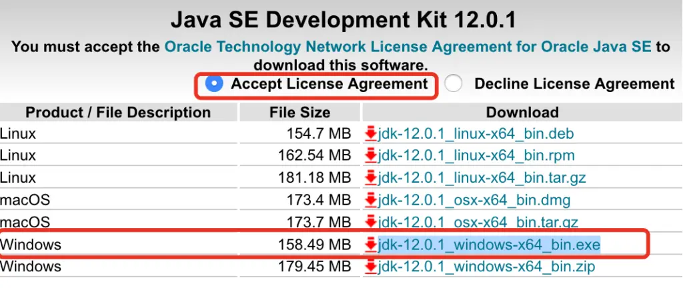Click the Download column header
Image resolution: width=683 pixels, height=290 pixels.
pyautogui.click(x=522, y=113)
